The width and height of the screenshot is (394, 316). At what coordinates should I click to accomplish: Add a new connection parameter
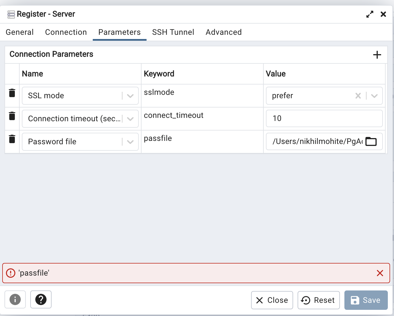377,55
